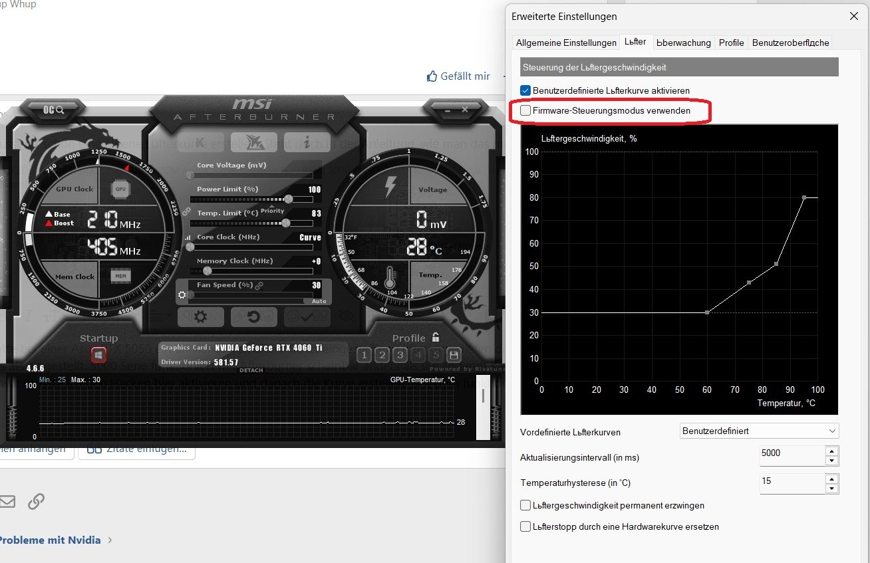Uncheck Benutzerdefinierte Lüfterkurve aktivieren
870x563 pixels.
coord(525,90)
